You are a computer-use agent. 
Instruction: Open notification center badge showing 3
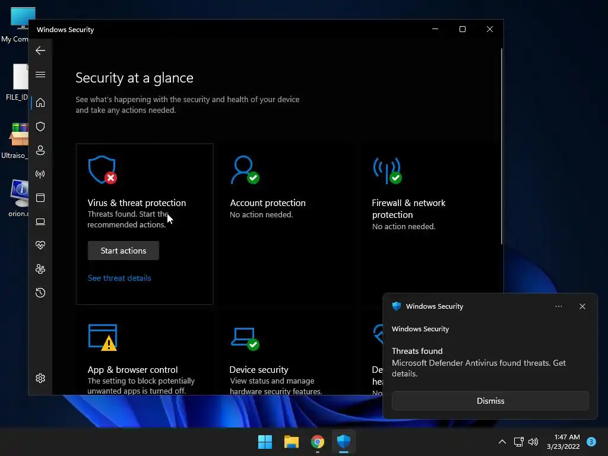tap(591, 442)
